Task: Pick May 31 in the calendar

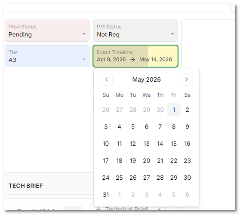Action: pyautogui.click(x=106, y=194)
